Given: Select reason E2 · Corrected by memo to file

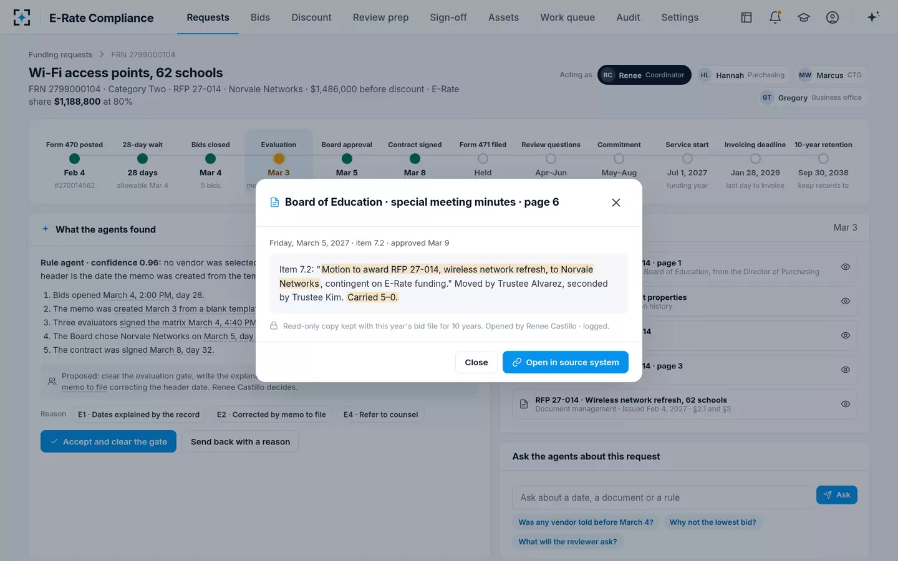Looking at the screenshot, I should (x=271, y=415).
